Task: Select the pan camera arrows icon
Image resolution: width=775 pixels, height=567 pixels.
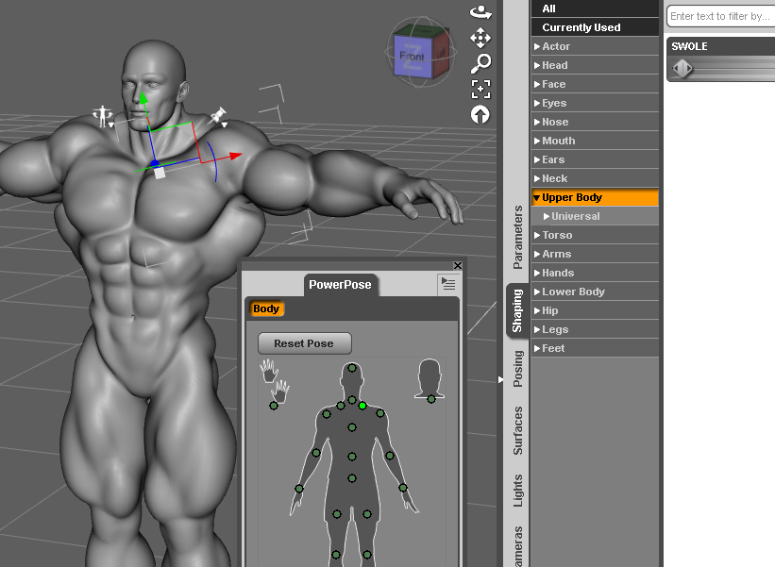Action: click(x=480, y=38)
